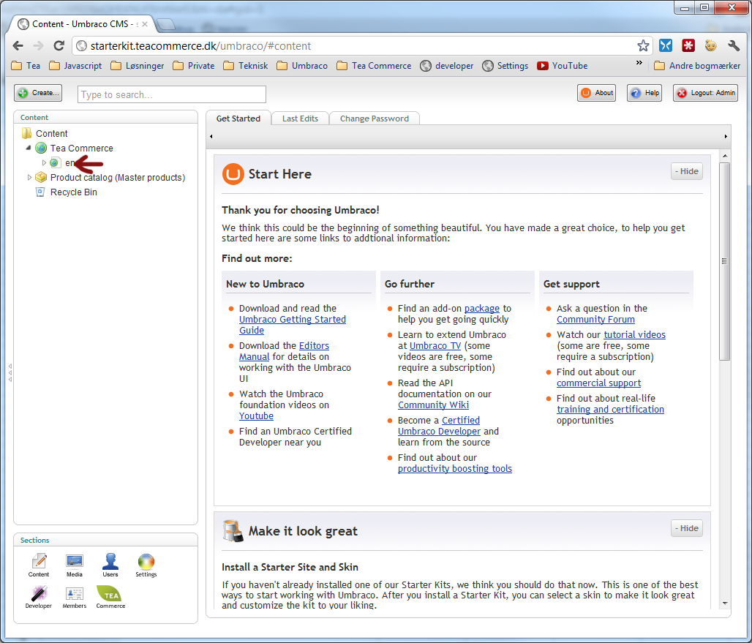The height and width of the screenshot is (643, 752).
Task: Hide the Make it look great panel
Action: (687, 528)
